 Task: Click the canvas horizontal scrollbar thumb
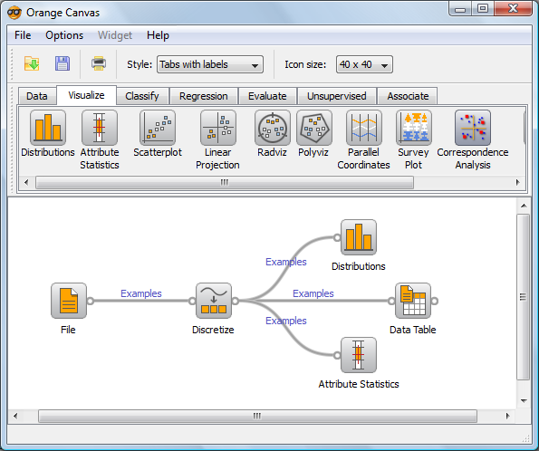point(257,416)
